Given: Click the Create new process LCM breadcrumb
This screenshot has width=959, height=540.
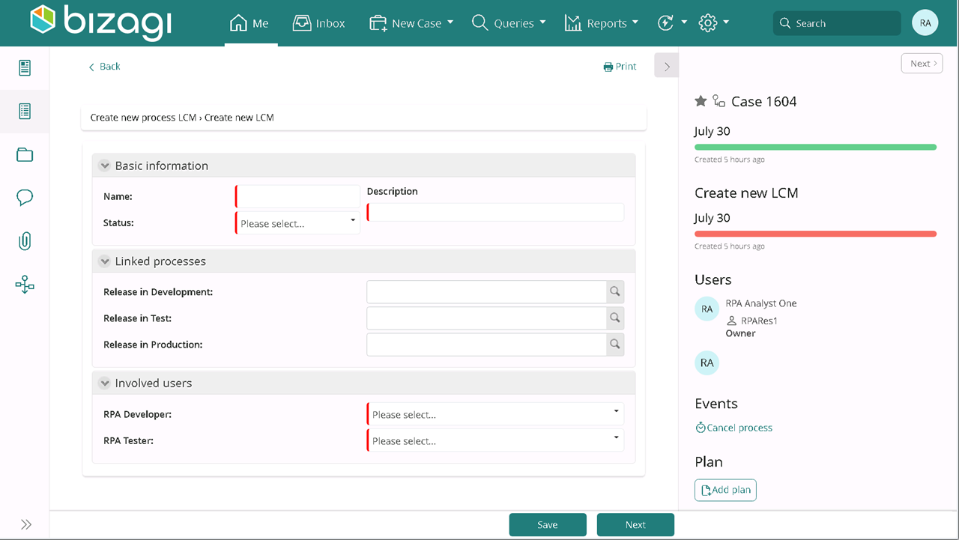Looking at the screenshot, I should coord(144,118).
